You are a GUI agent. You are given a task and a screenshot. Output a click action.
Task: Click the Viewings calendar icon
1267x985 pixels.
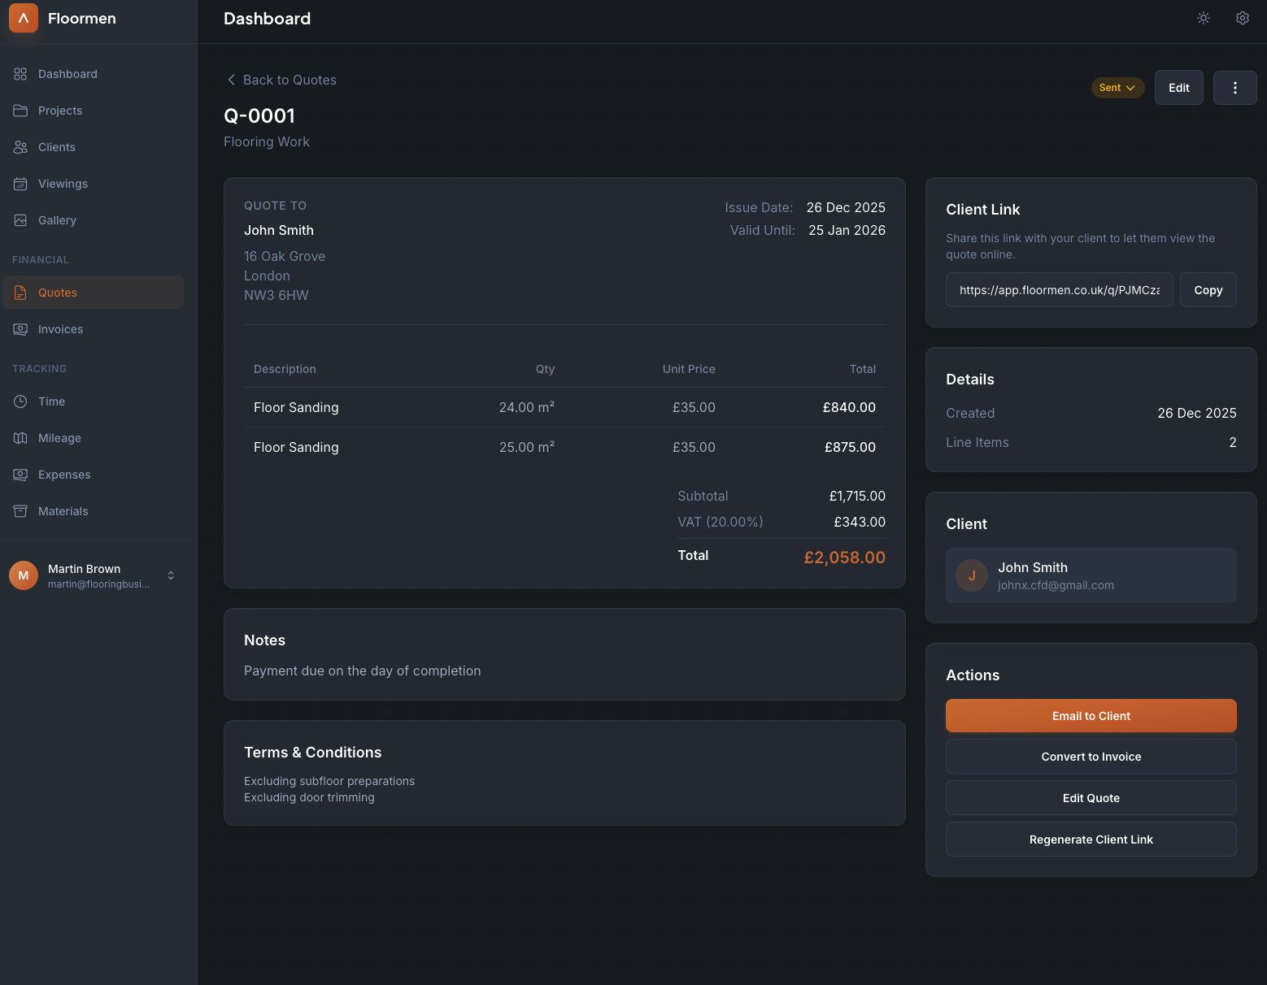coord(20,184)
